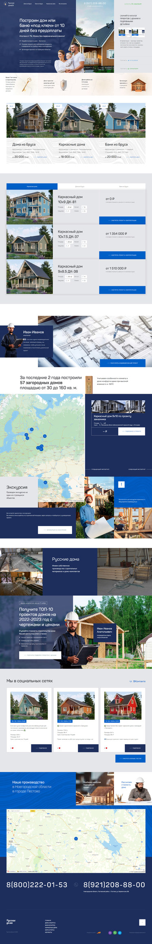Viewport: 152px width, 944px height.
Task: Click 'подробнее о проекте' button in photo report
Action: [132, 431]
